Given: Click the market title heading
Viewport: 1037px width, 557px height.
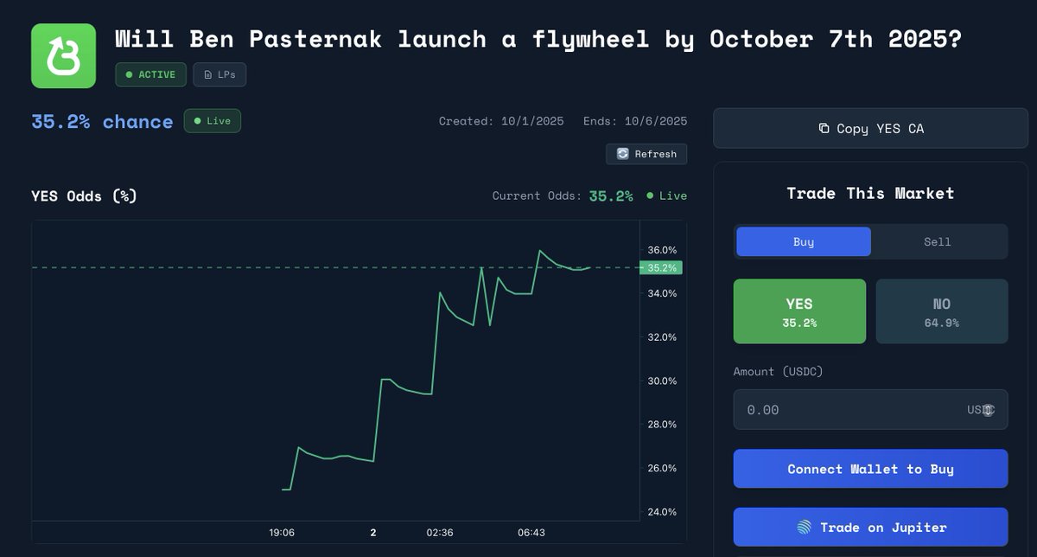Looking at the screenshot, I should 538,39.
